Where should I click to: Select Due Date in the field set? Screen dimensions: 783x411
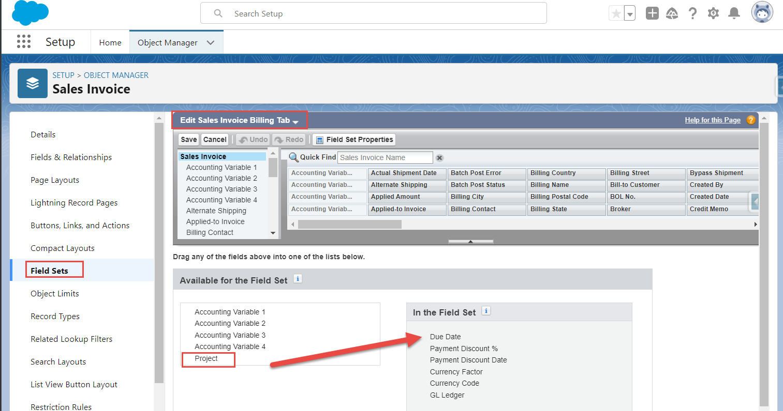[x=445, y=337]
